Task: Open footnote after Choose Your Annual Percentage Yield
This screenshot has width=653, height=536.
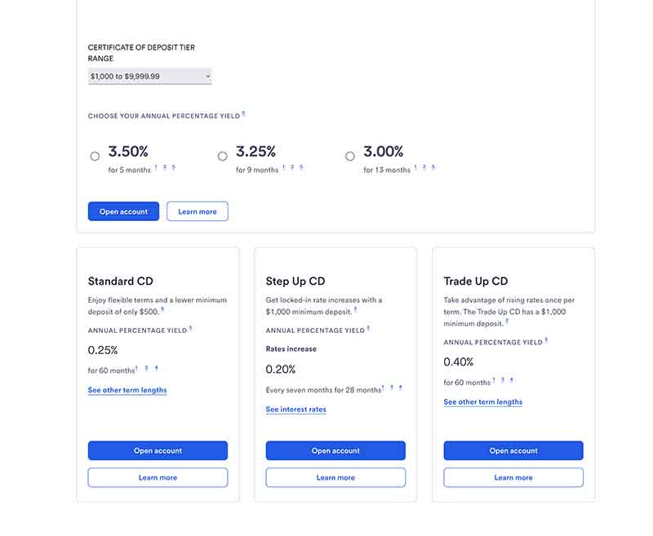Action: point(243,114)
